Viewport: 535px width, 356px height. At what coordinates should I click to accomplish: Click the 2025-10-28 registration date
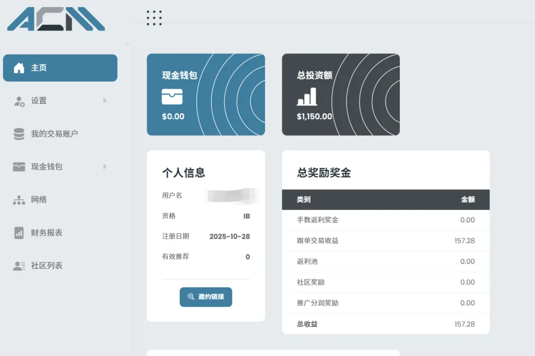click(x=230, y=236)
